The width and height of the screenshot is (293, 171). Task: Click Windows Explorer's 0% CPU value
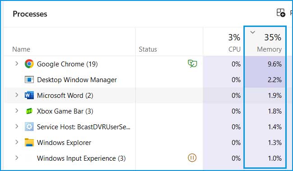[236, 143]
